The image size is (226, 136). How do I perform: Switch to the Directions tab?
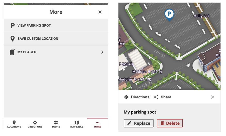[35, 124]
